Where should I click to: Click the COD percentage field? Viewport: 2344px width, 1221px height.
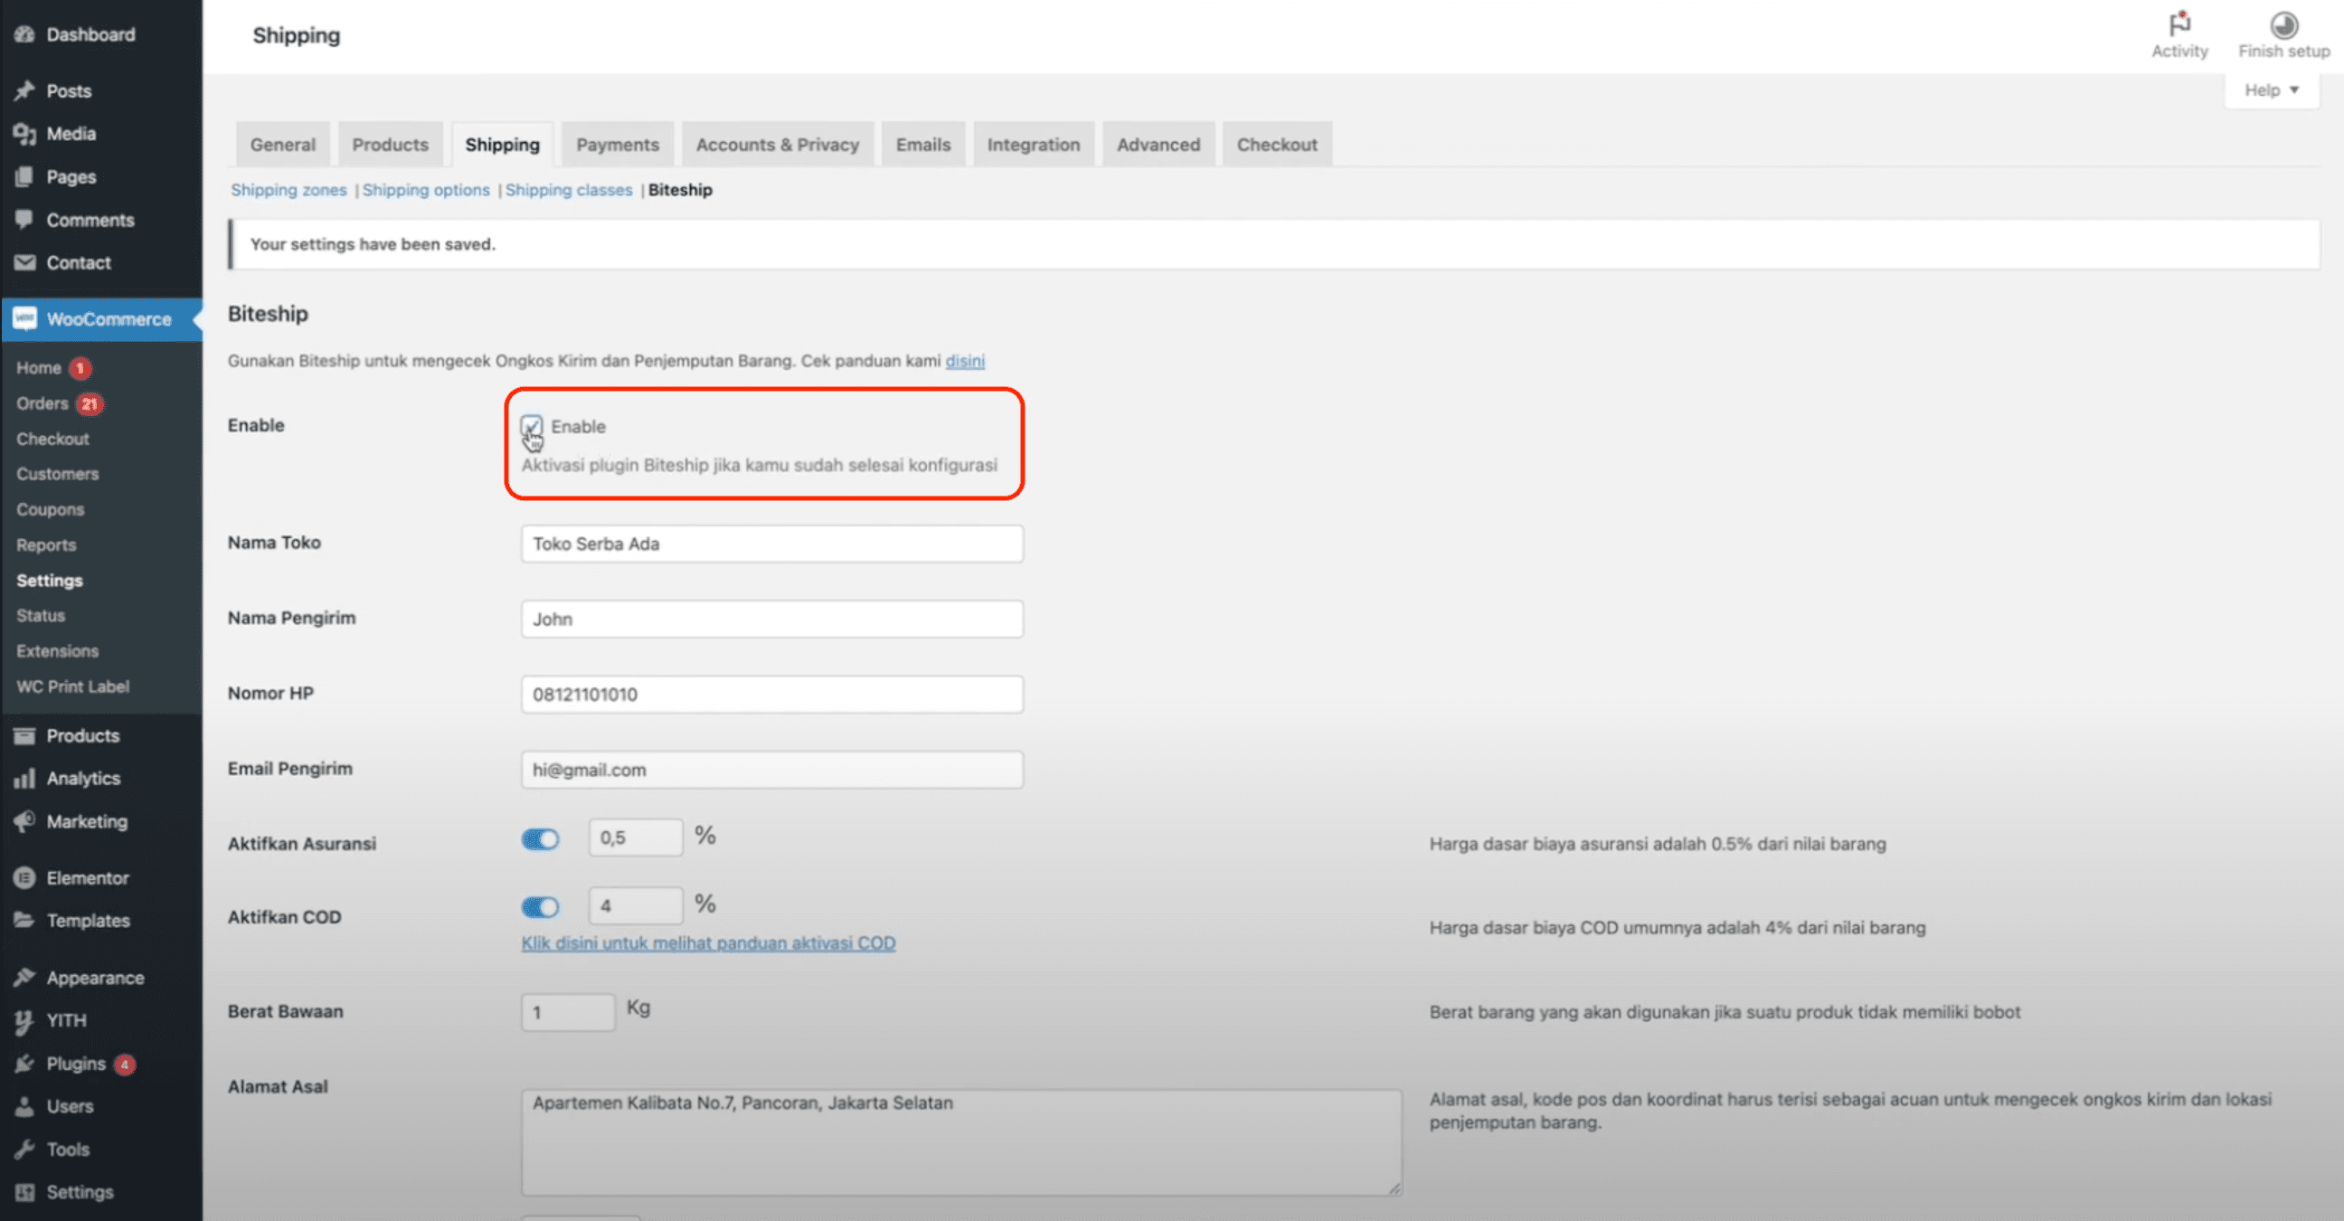click(636, 906)
